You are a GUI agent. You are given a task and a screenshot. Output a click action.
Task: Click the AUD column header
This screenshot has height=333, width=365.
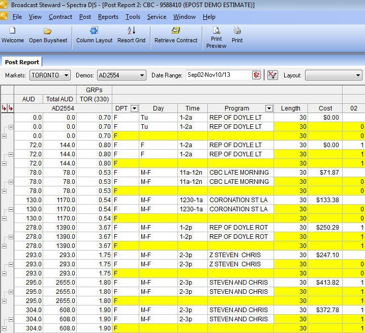(28, 99)
